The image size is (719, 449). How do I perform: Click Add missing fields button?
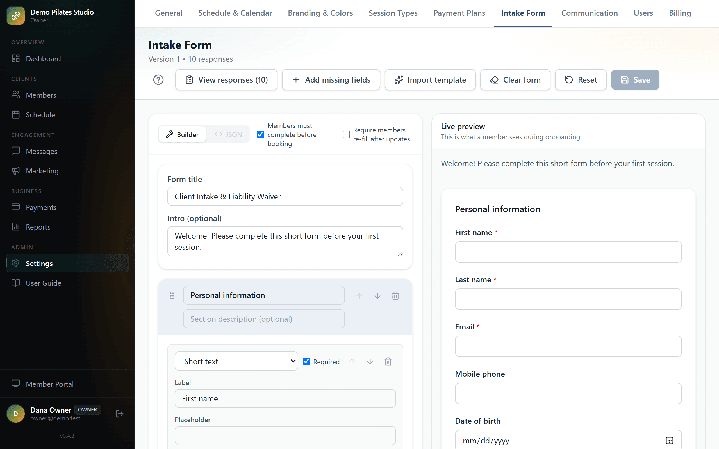click(331, 80)
